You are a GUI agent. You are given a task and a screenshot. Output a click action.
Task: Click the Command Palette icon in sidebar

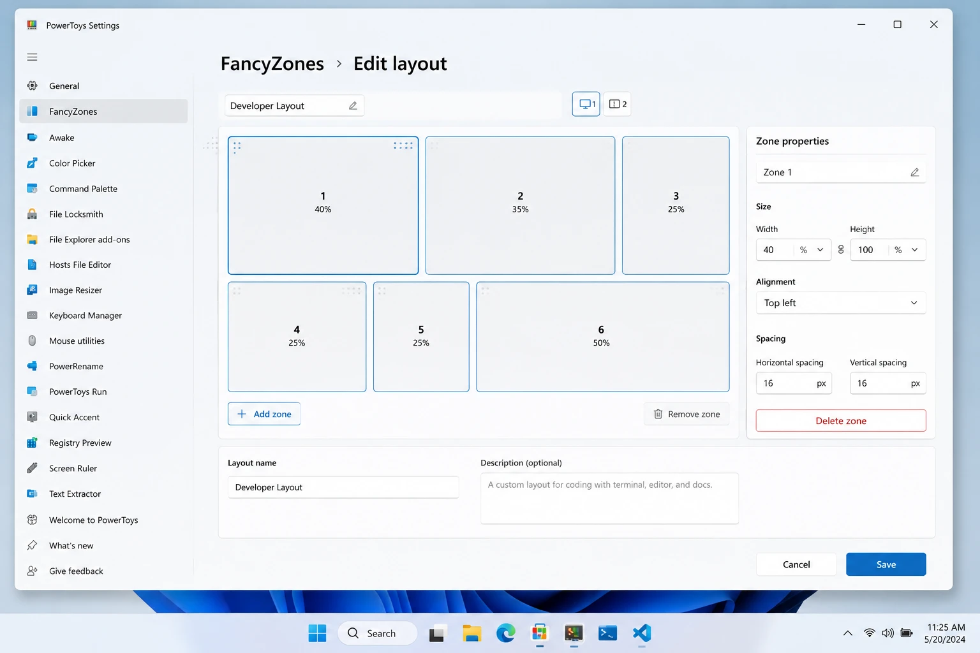(32, 188)
